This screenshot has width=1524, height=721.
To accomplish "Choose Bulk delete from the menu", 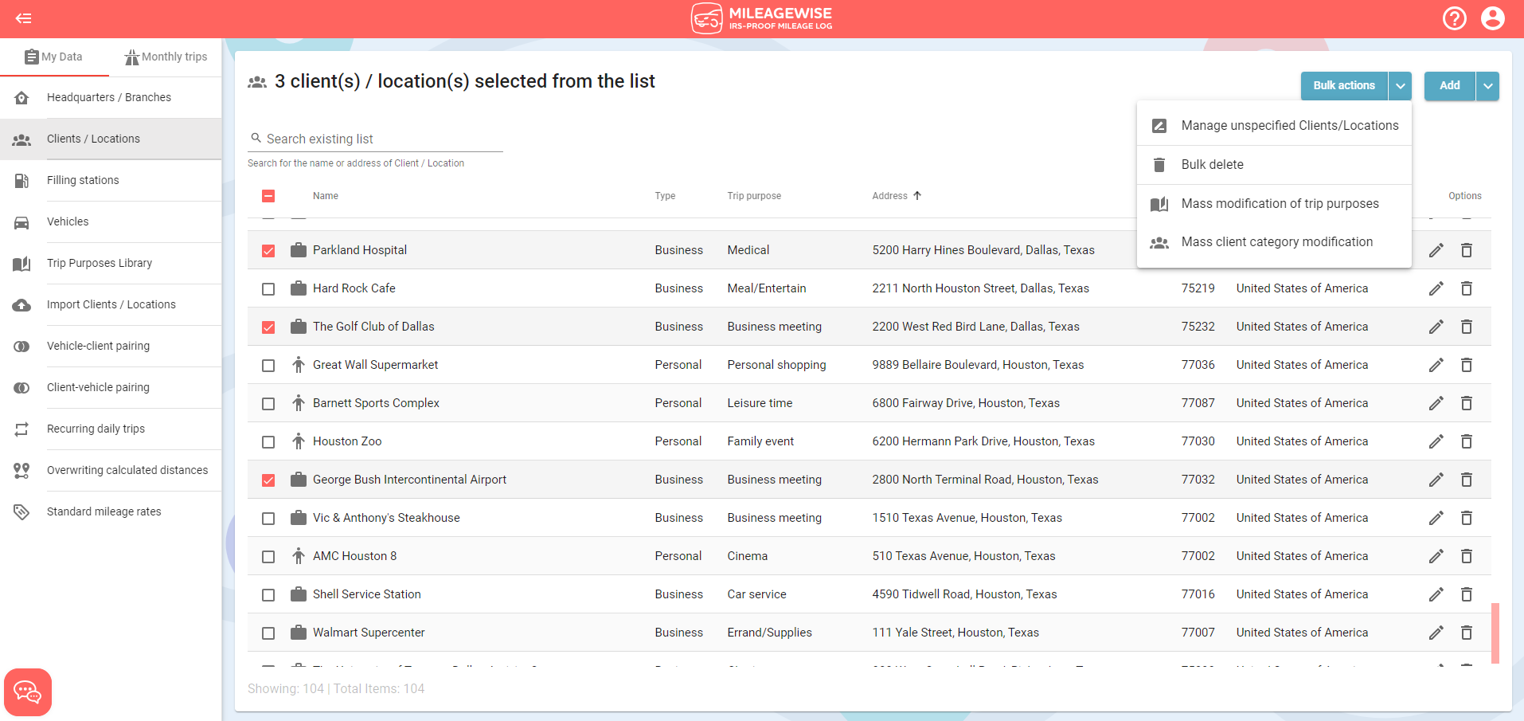I will pyautogui.click(x=1212, y=165).
